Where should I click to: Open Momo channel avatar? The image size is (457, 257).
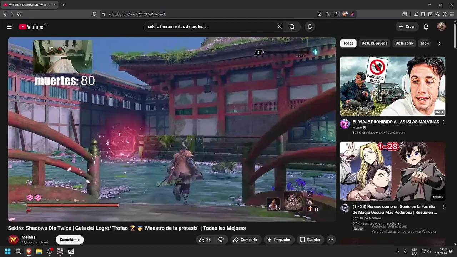click(345, 124)
